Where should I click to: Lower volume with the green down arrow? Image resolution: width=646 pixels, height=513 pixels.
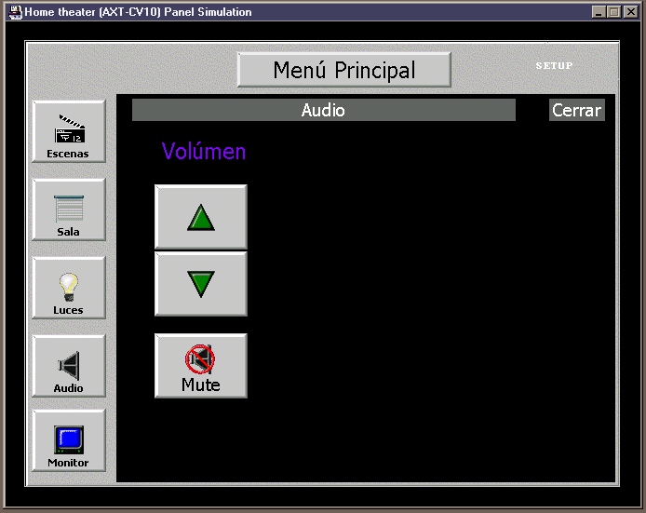pos(201,284)
